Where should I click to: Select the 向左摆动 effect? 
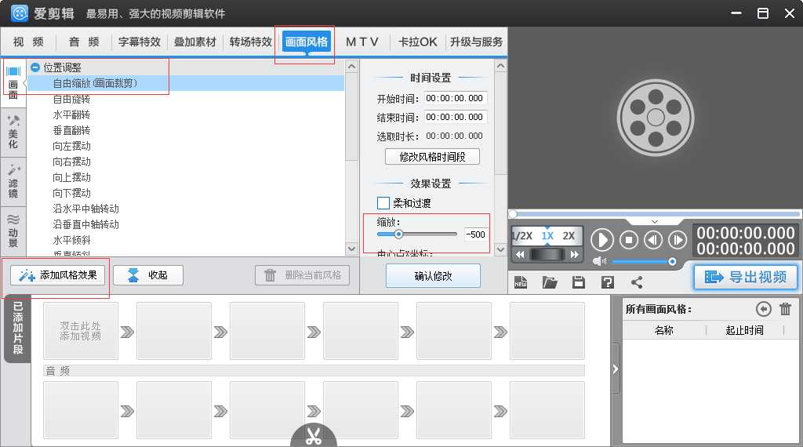point(71,146)
